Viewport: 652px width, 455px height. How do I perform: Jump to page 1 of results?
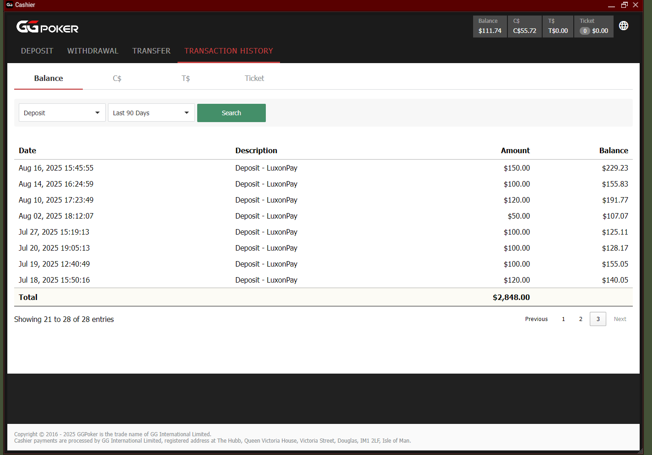coord(563,319)
